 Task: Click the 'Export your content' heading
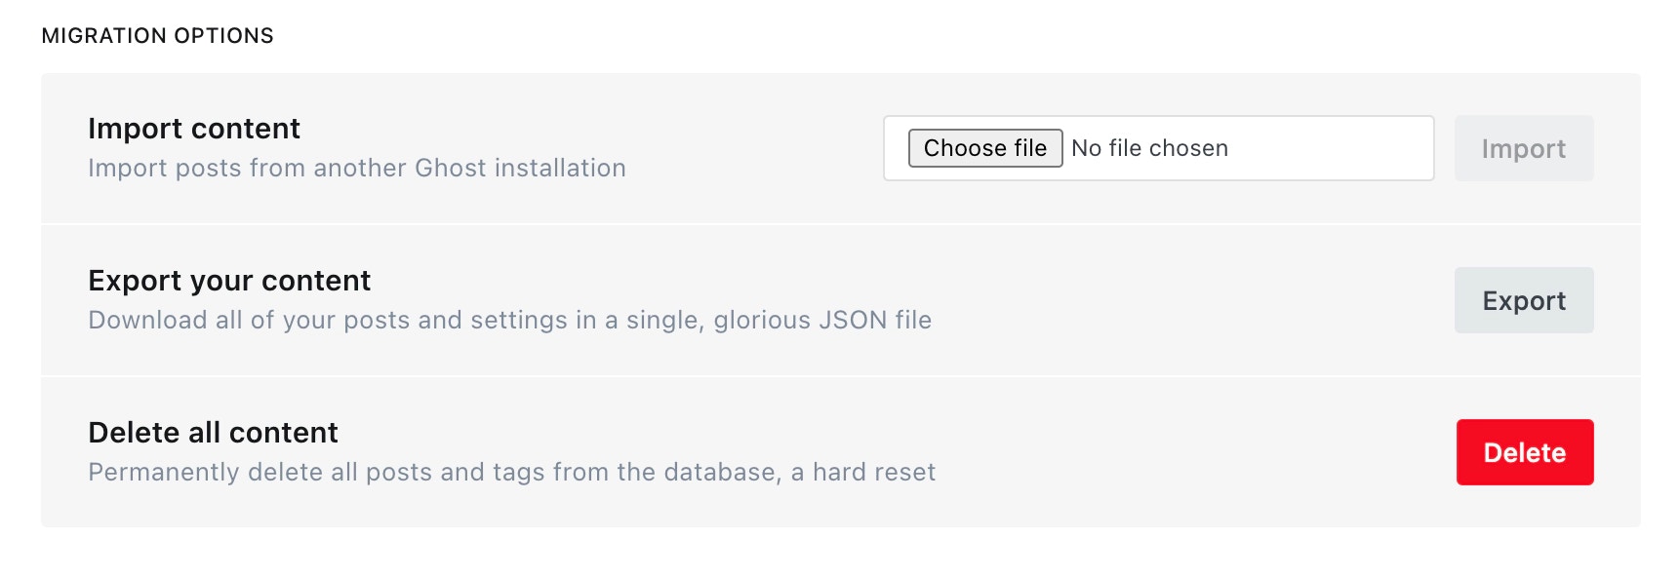(x=229, y=281)
